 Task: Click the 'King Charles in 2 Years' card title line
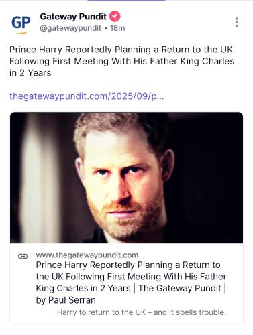(x=83, y=288)
